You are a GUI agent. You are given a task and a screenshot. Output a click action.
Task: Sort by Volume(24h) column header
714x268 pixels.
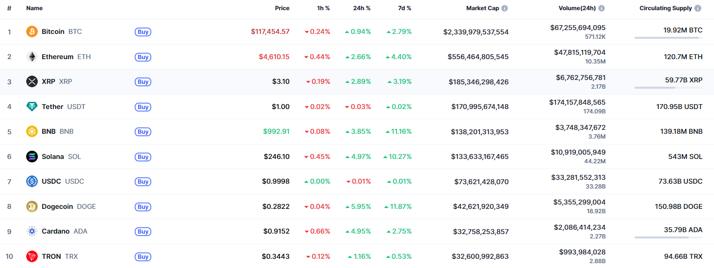[577, 8]
